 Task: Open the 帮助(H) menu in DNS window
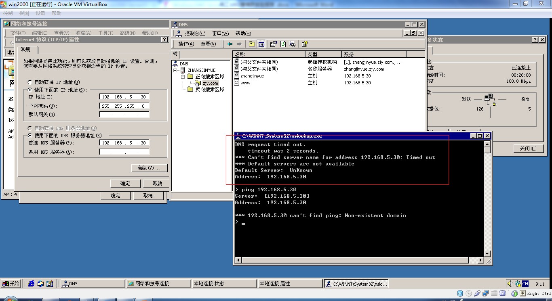(243, 33)
